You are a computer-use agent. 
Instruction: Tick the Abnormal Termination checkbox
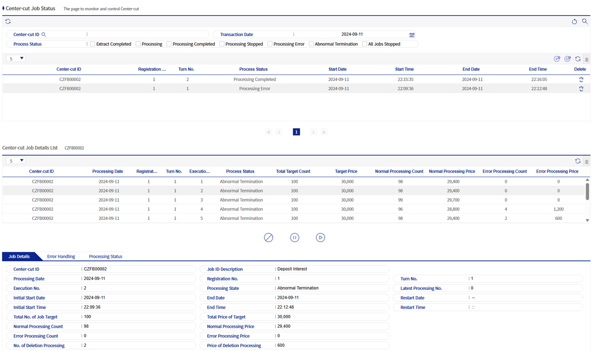(311, 44)
